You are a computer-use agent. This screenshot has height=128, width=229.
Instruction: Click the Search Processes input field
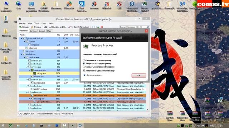(x=133, y=27)
